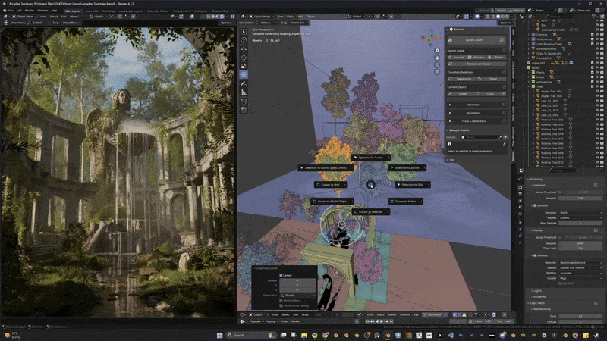Choose Cursor to World Origin in pie menu

coord(332,201)
